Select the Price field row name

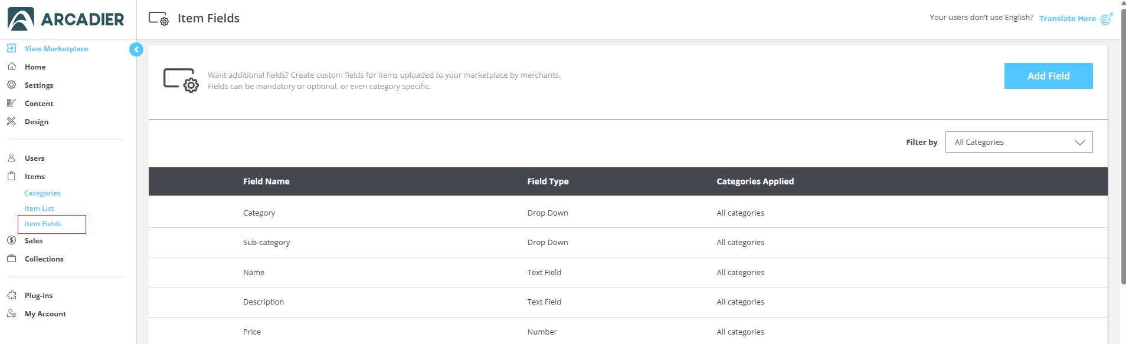[252, 332]
